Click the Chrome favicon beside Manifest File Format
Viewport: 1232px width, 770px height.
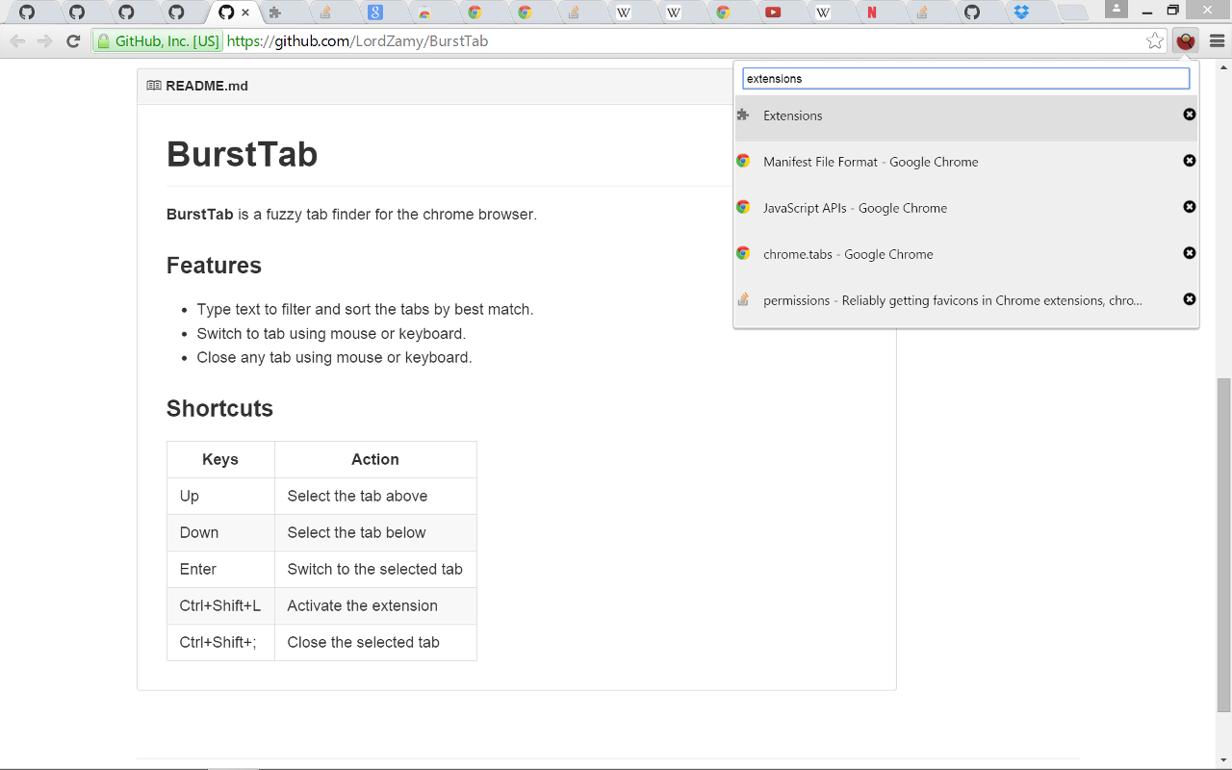coord(743,161)
